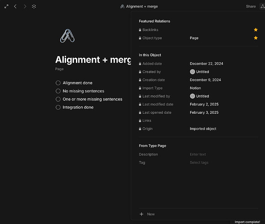The image size is (265, 224).
Task: Click the Import Type value Notion
Action: [x=195, y=88]
